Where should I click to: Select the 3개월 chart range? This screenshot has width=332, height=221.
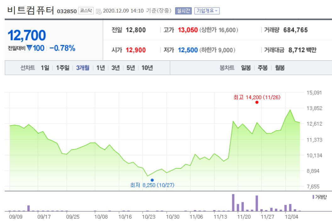point(83,68)
